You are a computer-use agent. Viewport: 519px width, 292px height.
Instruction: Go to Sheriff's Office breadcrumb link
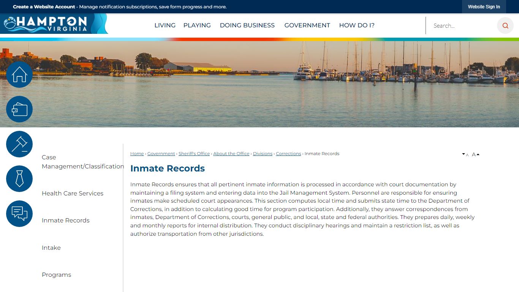coord(194,153)
